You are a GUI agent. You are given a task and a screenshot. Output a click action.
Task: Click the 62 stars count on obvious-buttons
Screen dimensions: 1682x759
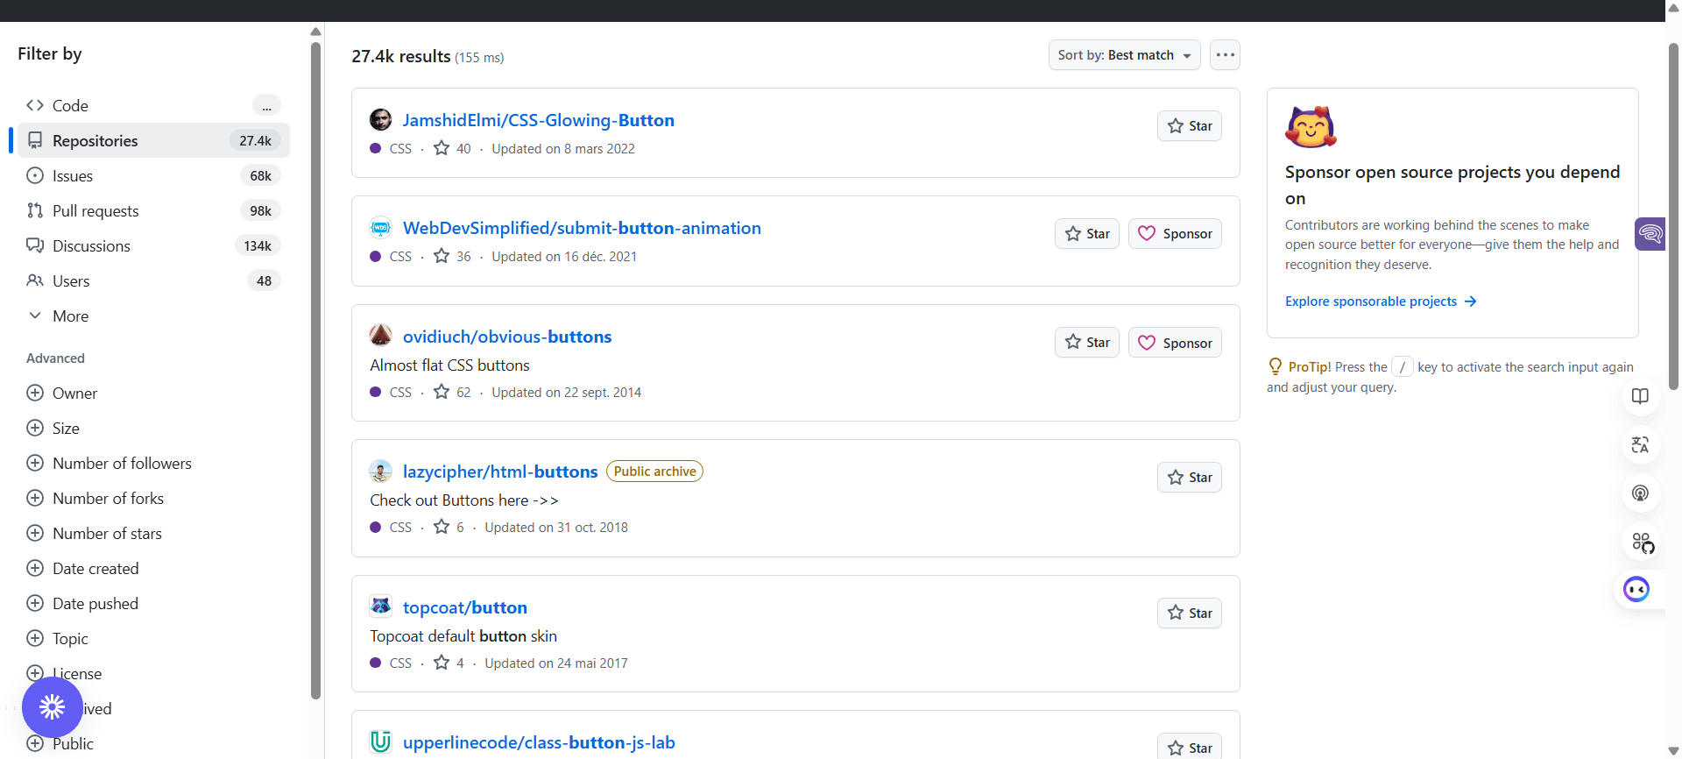[452, 393]
